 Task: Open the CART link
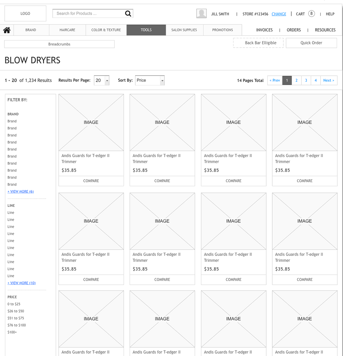300,14
